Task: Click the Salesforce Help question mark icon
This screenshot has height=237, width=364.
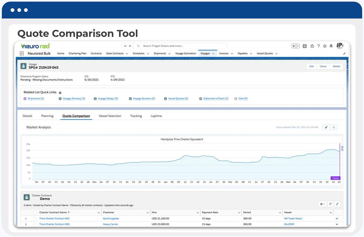Action: [319, 46]
